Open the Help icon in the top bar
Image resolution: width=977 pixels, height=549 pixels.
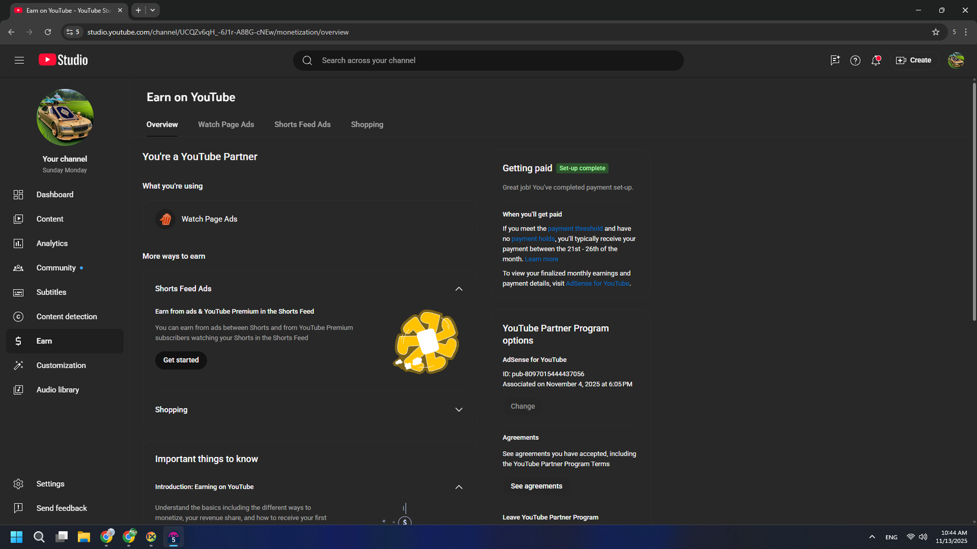tap(855, 60)
